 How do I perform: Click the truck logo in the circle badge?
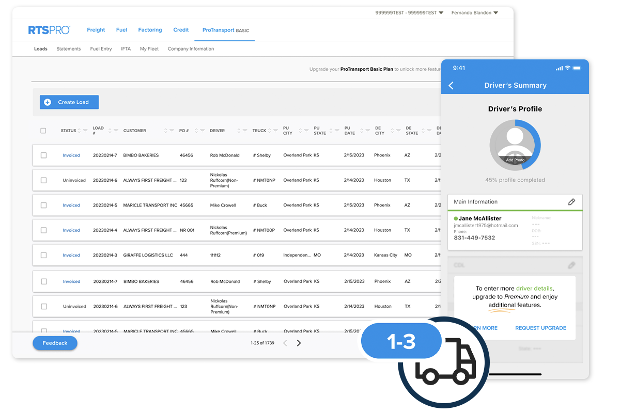(x=445, y=361)
